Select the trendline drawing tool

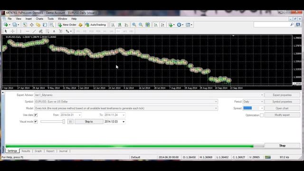(34, 31)
